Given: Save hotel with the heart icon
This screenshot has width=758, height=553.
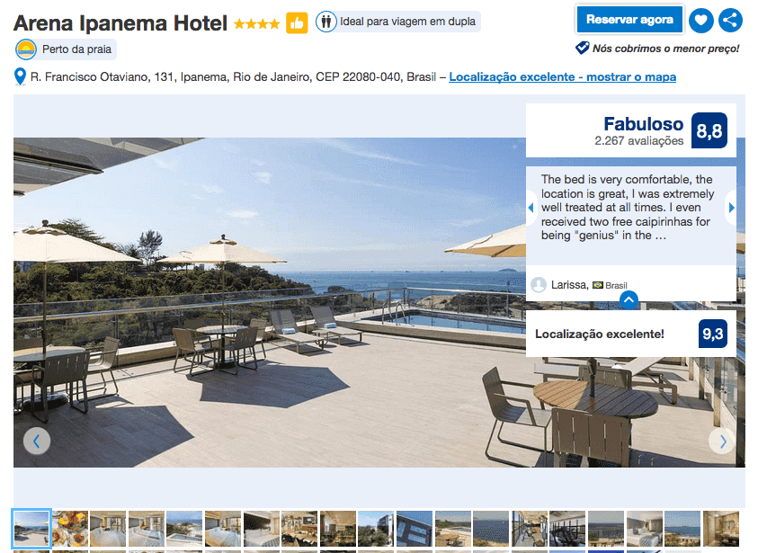Looking at the screenshot, I should coord(701,21).
